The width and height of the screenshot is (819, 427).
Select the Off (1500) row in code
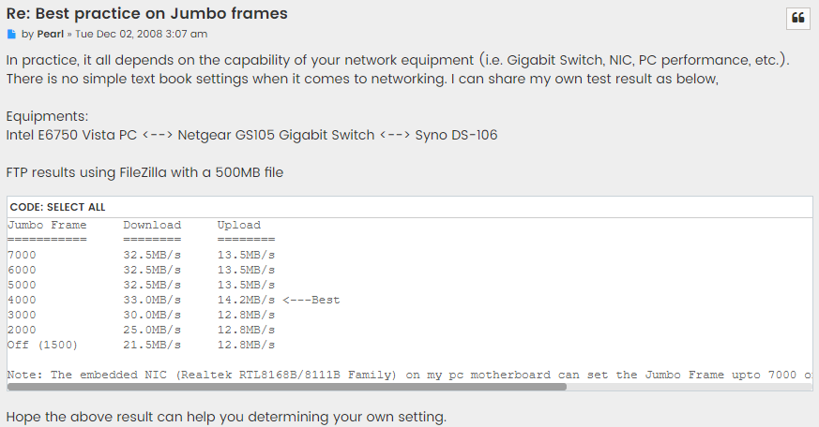coord(141,345)
